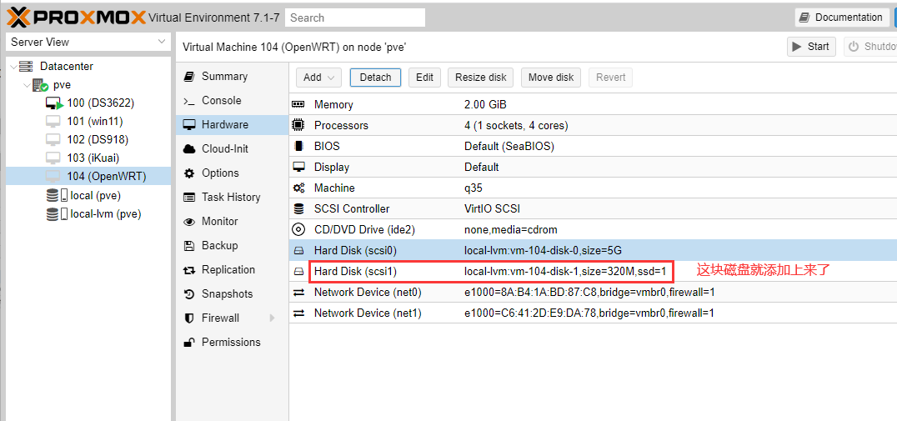The image size is (897, 421).
Task: Collapse the Datacenter tree node
Action: pyautogui.click(x=13, y=67)
